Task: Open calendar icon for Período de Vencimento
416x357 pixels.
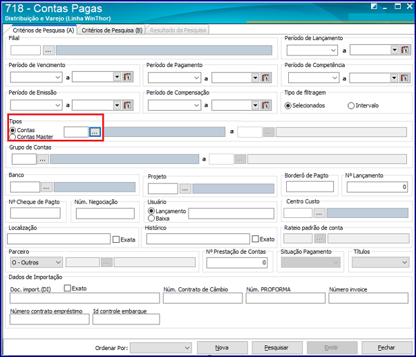Action: [128, 77]
